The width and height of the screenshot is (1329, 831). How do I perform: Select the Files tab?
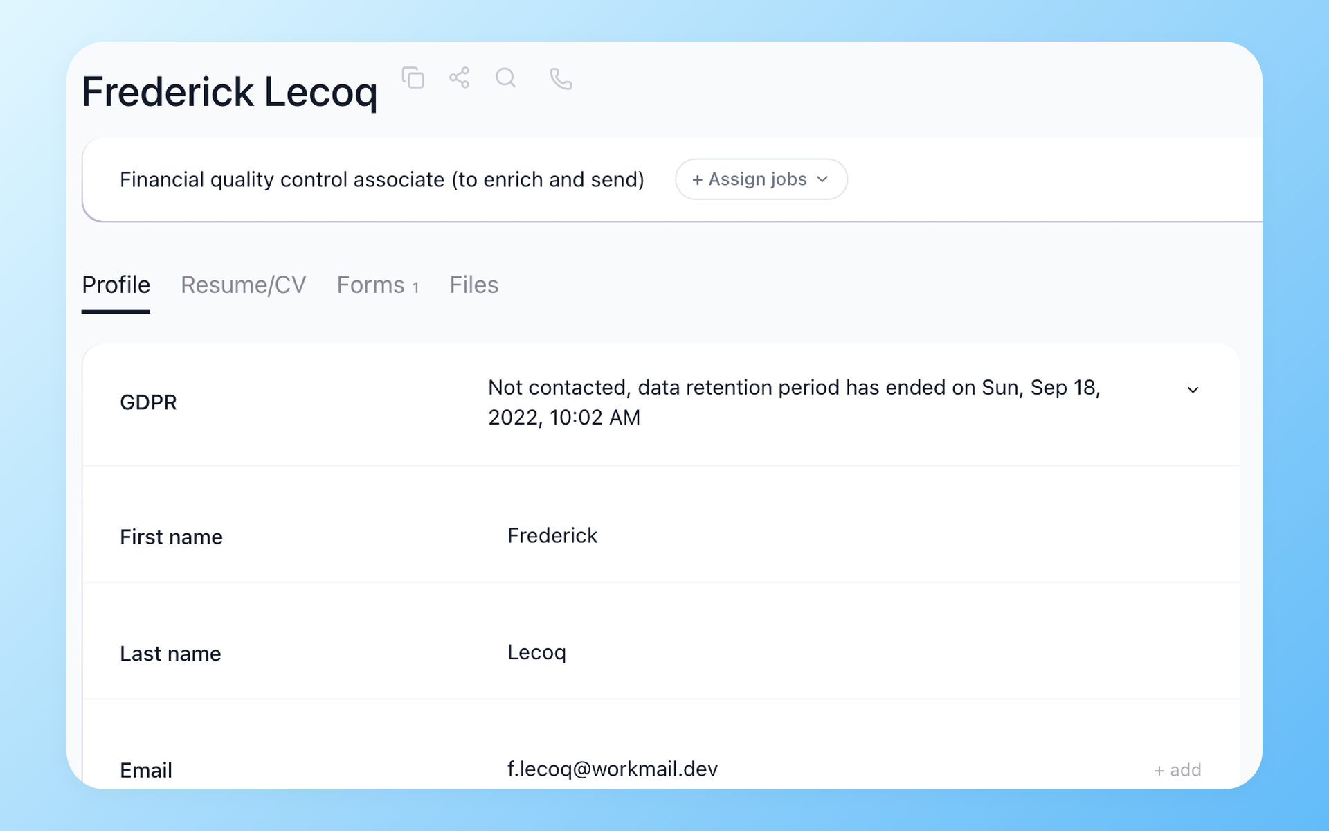tap(474, 285)
